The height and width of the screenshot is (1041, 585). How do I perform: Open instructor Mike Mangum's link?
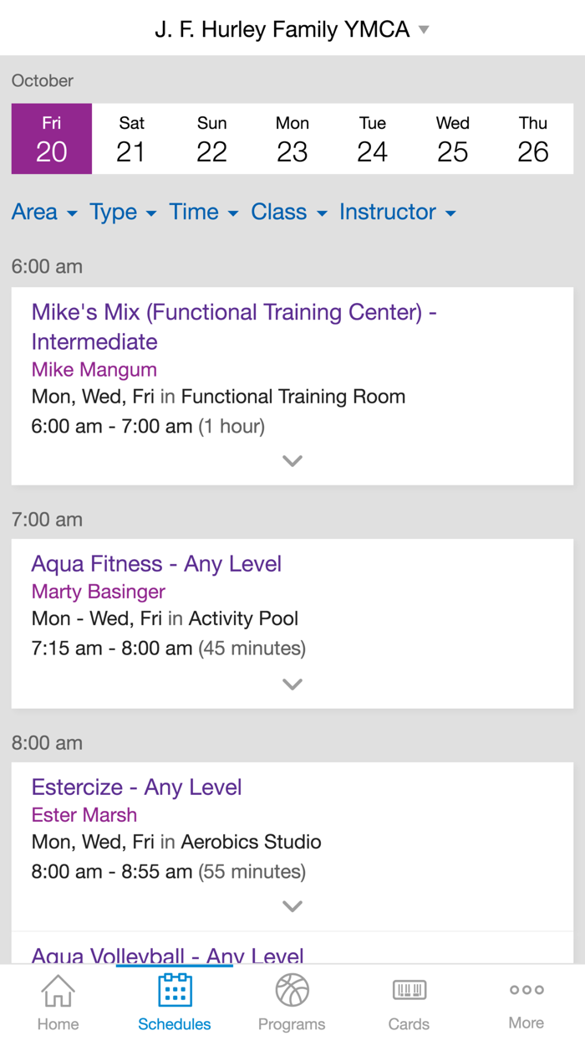[x=94, y=370]
